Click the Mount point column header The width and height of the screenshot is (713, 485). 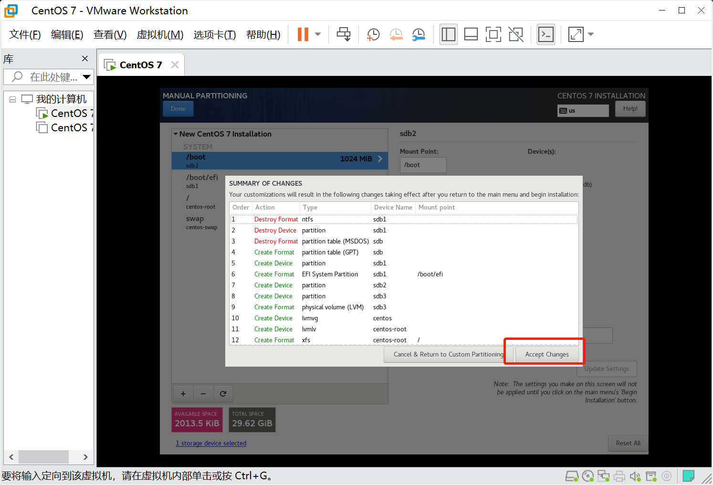click(x=497, y=208)
